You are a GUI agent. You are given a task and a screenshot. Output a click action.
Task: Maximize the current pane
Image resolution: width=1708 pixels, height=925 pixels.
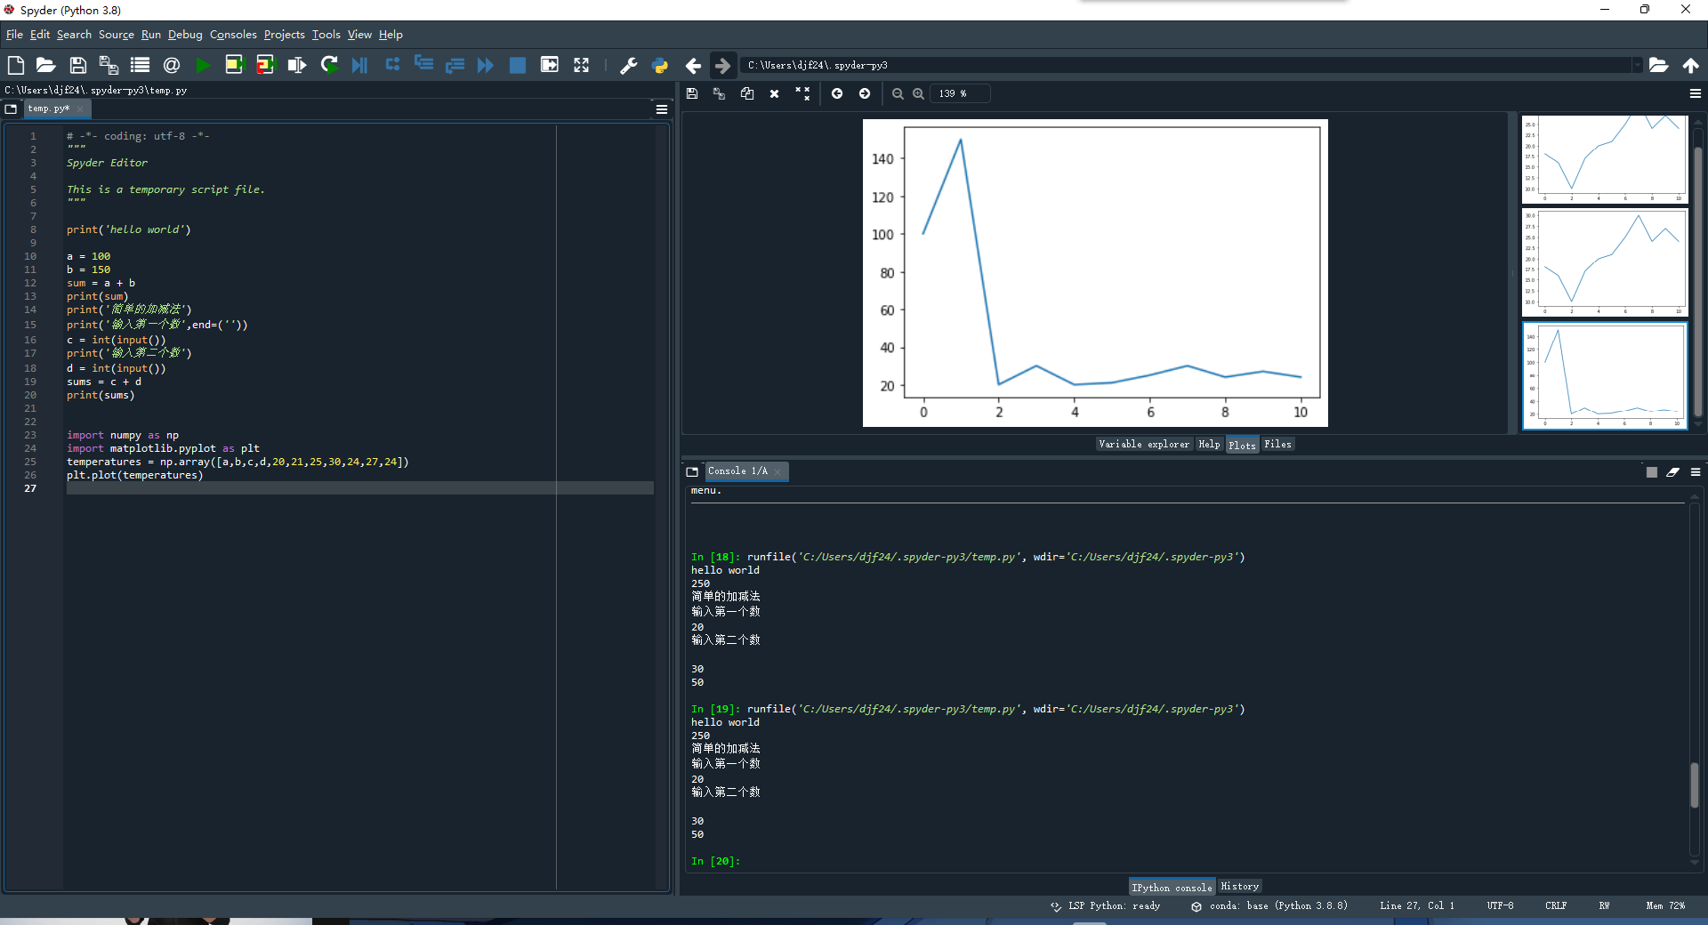click(x=550, y=65)
